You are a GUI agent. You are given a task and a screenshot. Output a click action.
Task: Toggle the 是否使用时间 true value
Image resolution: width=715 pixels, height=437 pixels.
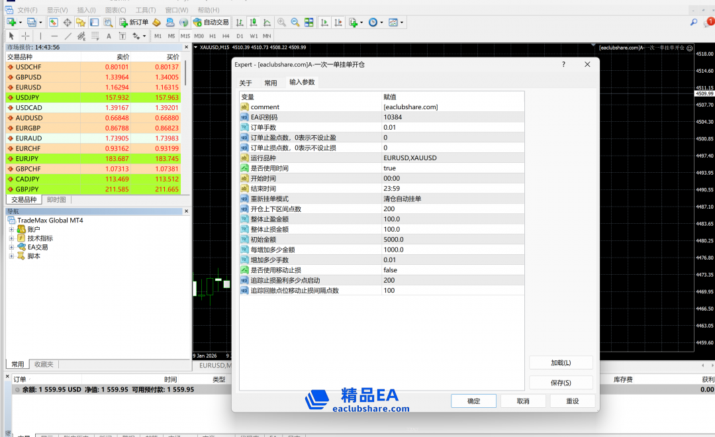click(390, 168)
